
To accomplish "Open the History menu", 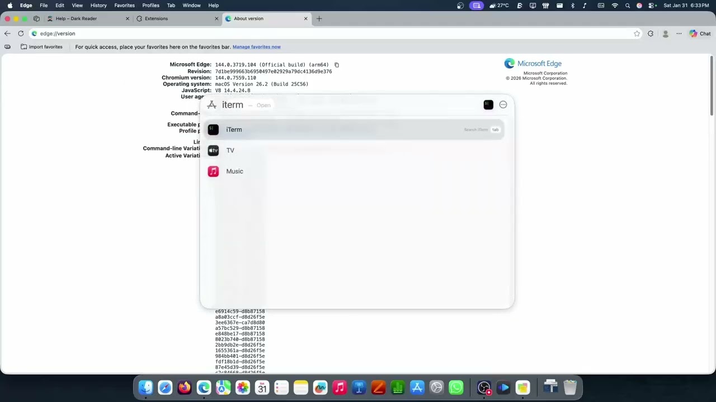I will click(x=98, y=5).
